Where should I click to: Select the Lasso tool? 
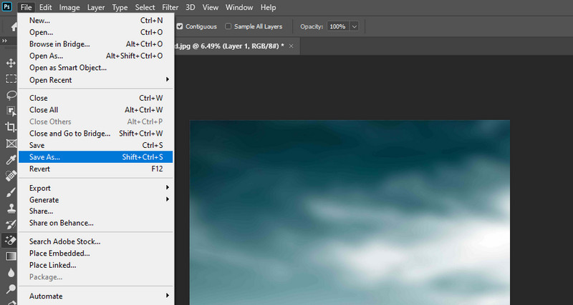[11, 94]
